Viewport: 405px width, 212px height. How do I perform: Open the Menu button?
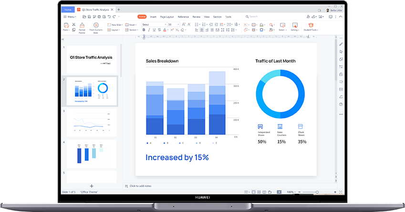(70, 17)
